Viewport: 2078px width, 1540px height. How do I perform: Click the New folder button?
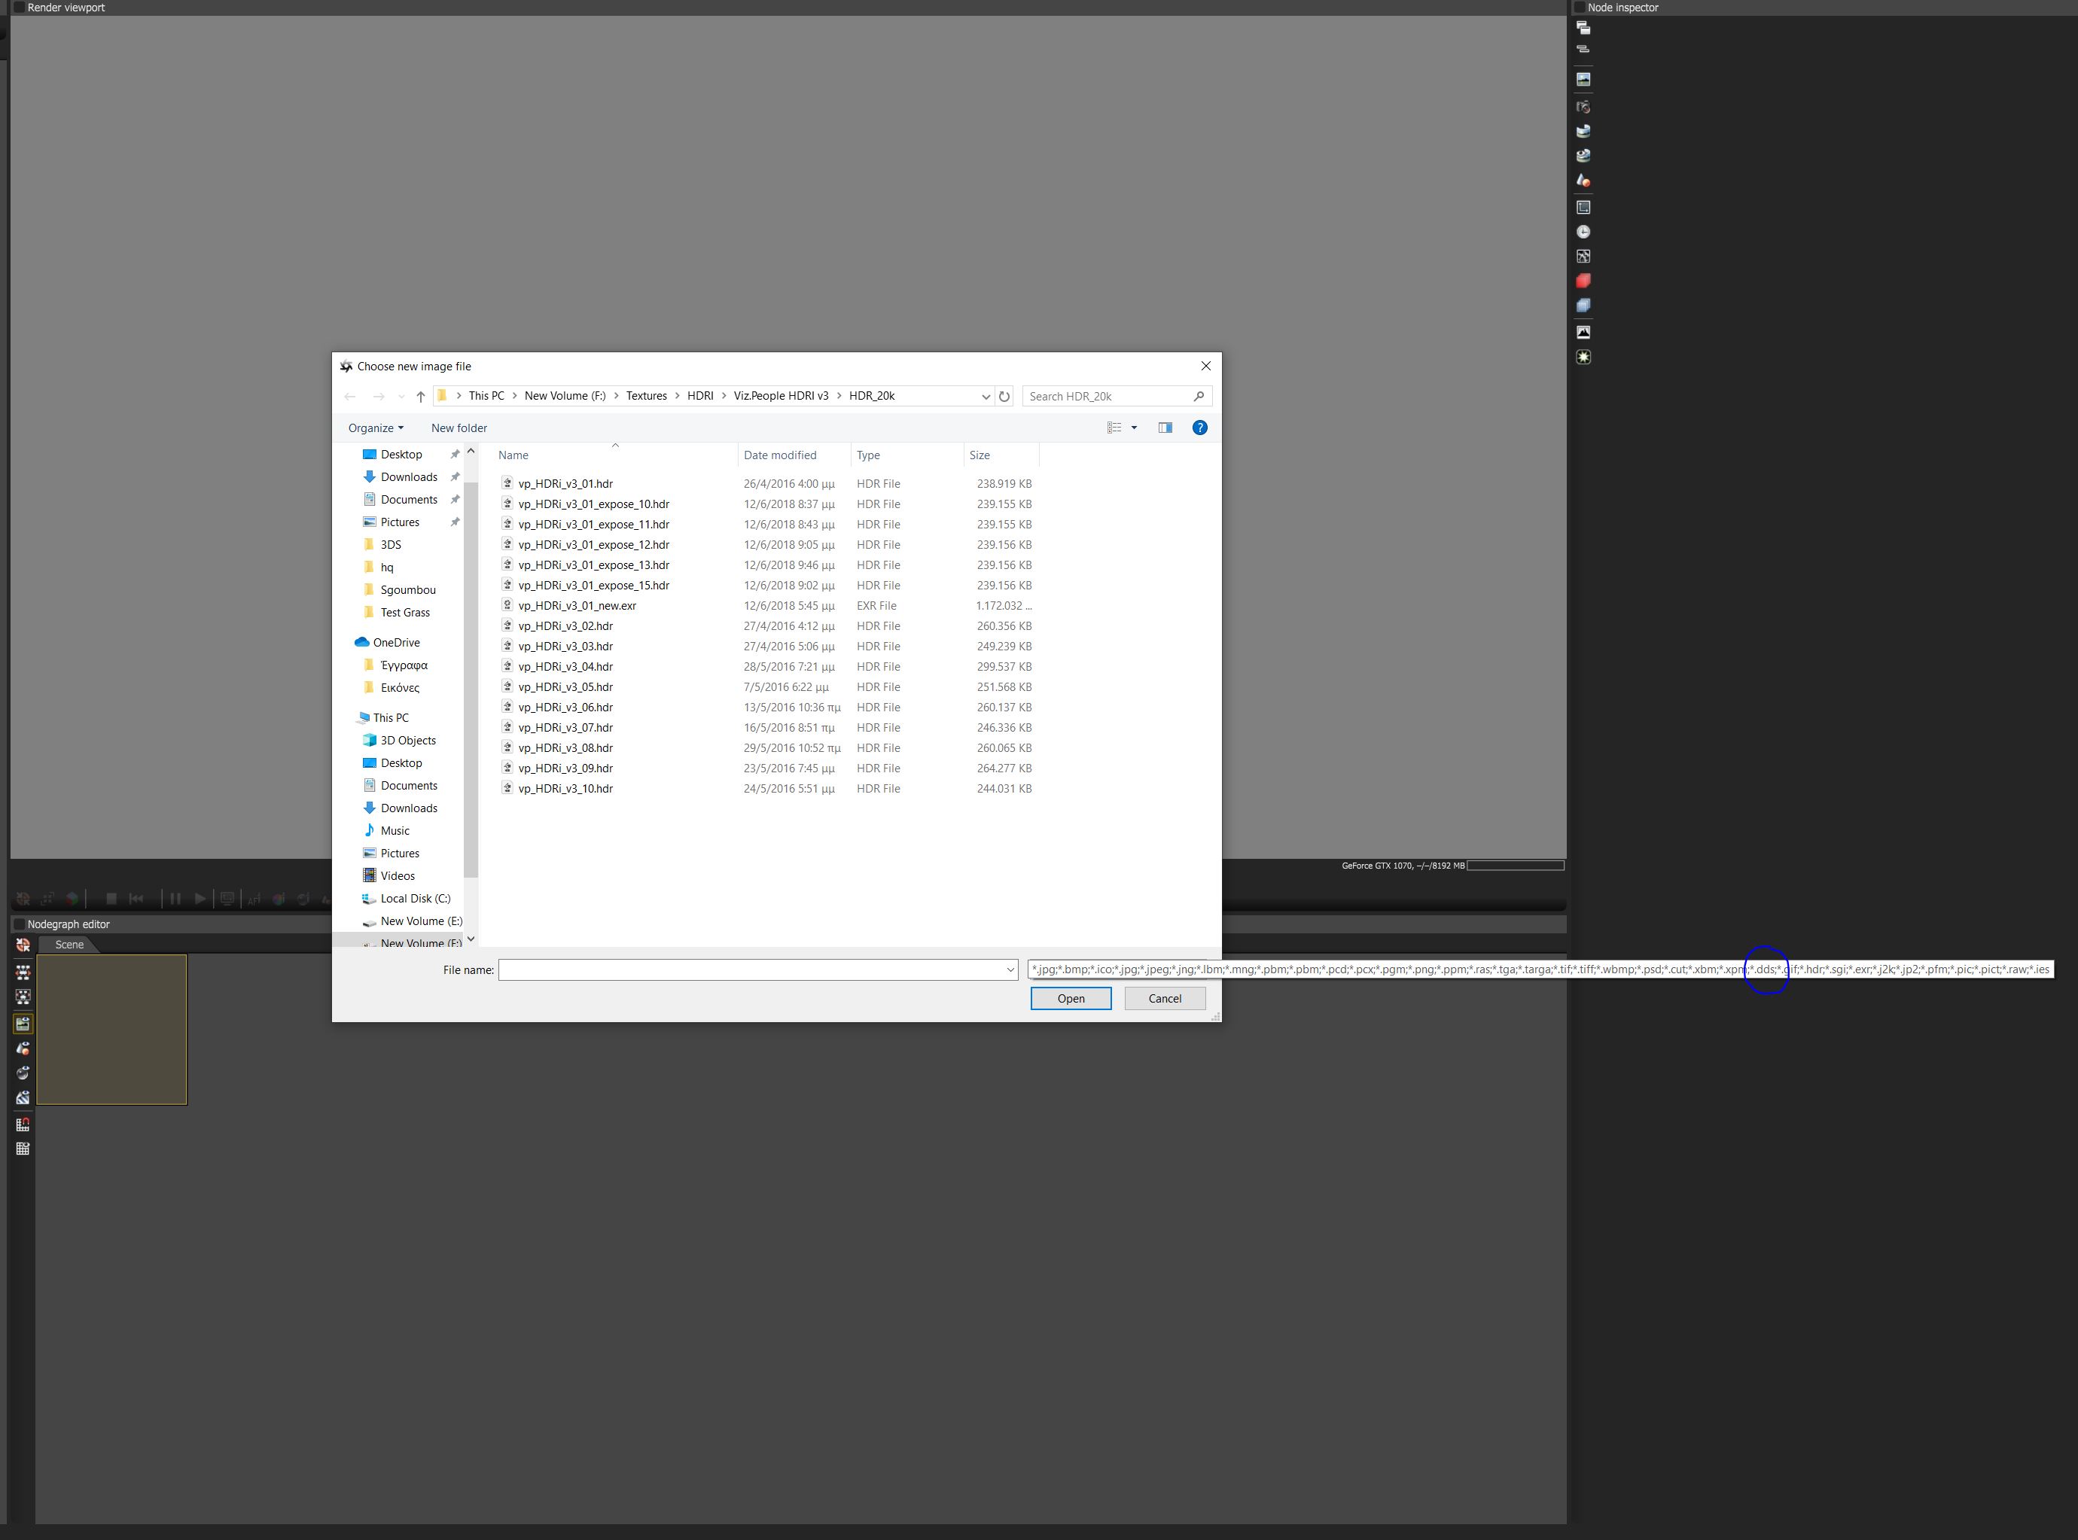(x=459, y=428)
